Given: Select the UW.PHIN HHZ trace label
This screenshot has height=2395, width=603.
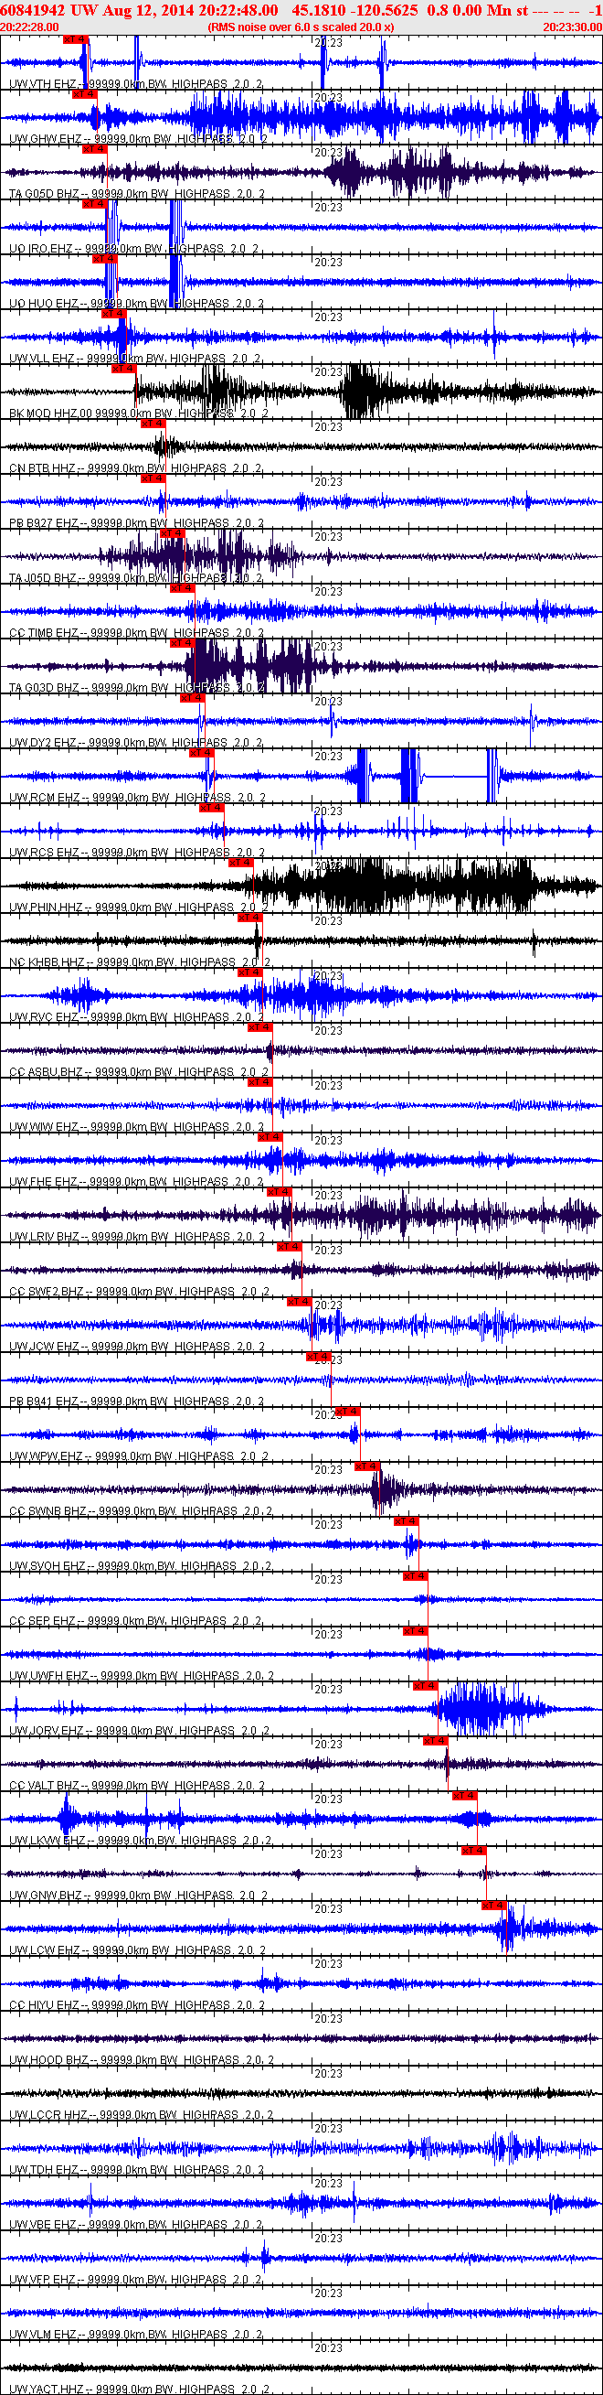Looking at the screenshot, I should click(x=139, y=908).
